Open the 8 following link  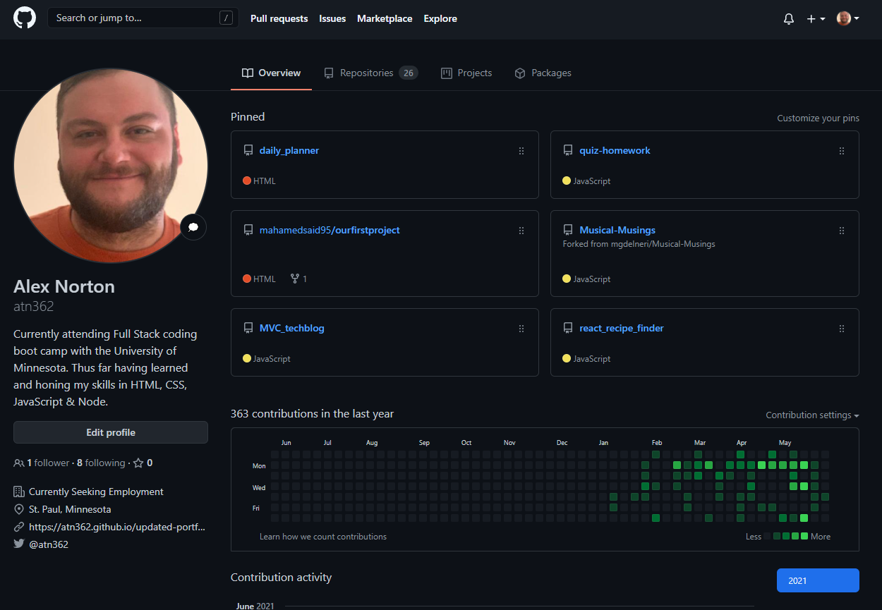tap(101, 463)
